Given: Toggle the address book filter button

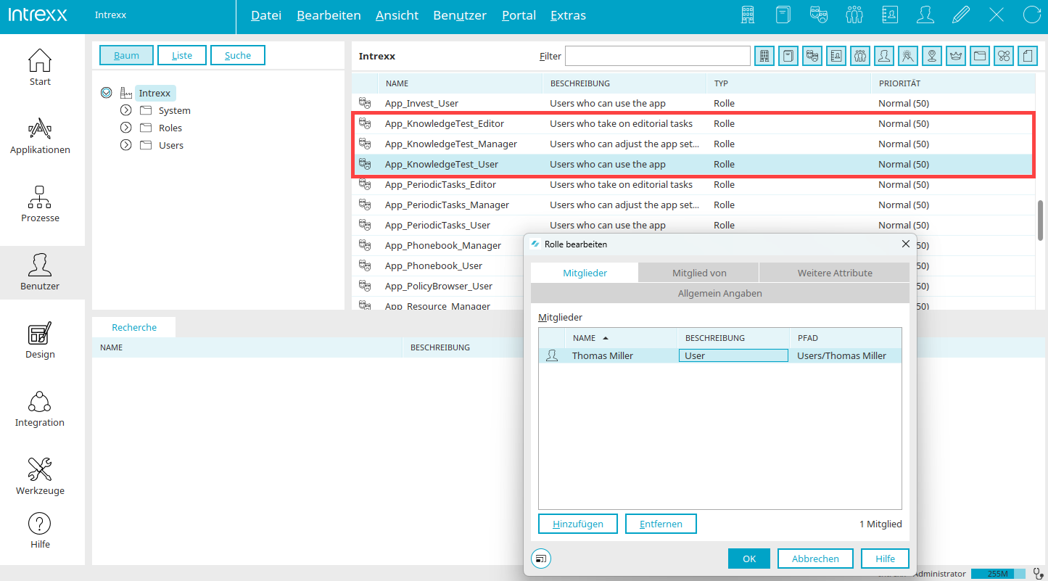Looking at the screenshot, I should 836,56.
